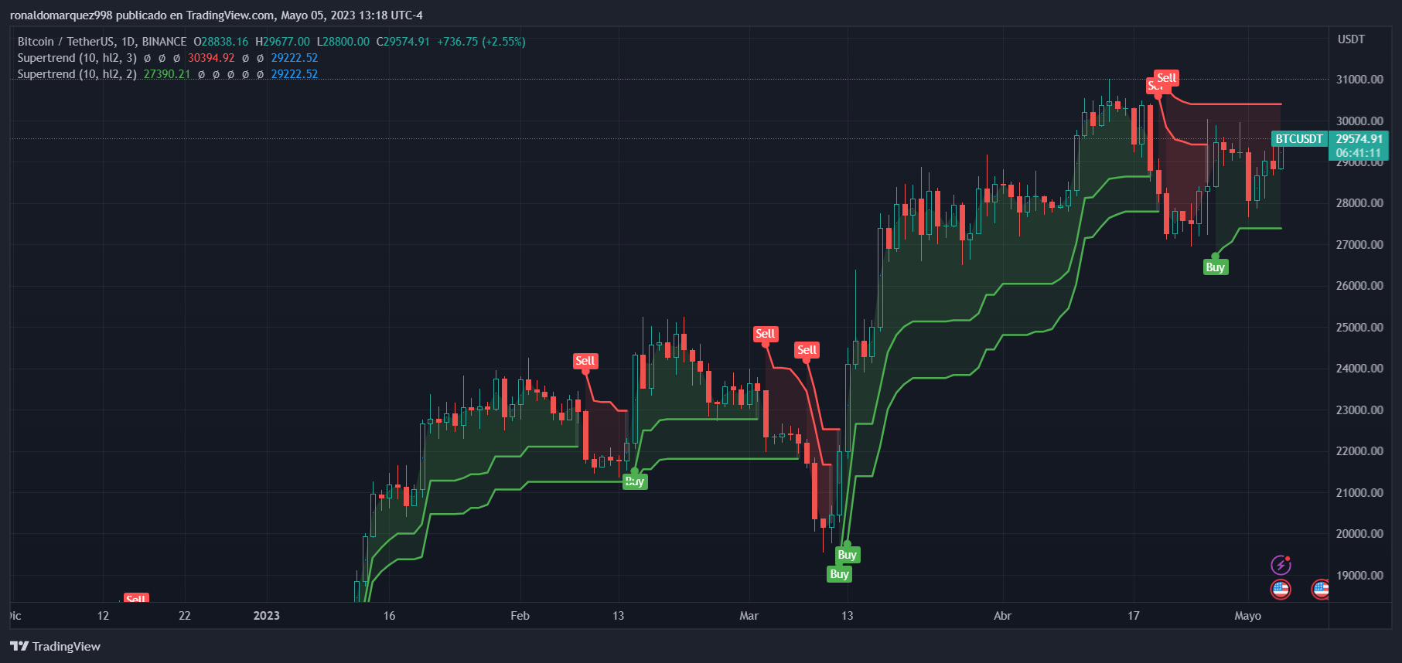Click the 22 date label on time axis
This screenshot has height=663, width=1402.
click(184, 616)
